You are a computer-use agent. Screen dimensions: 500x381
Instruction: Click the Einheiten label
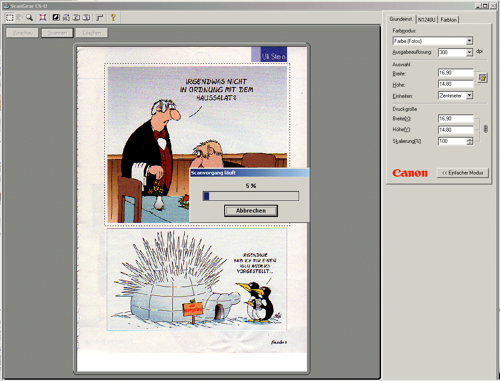click(403, 96)
